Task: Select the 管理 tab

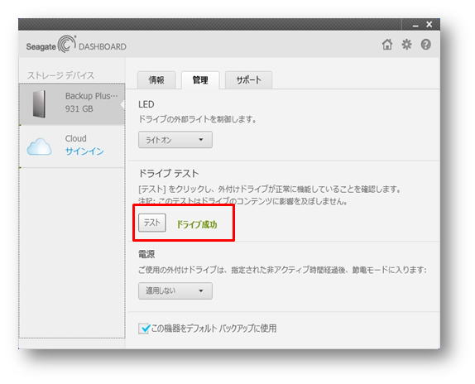Action: [200, 80]
